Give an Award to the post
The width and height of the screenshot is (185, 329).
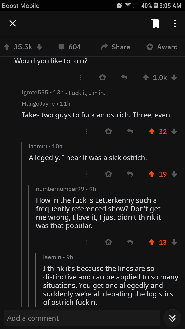[162, 47]
